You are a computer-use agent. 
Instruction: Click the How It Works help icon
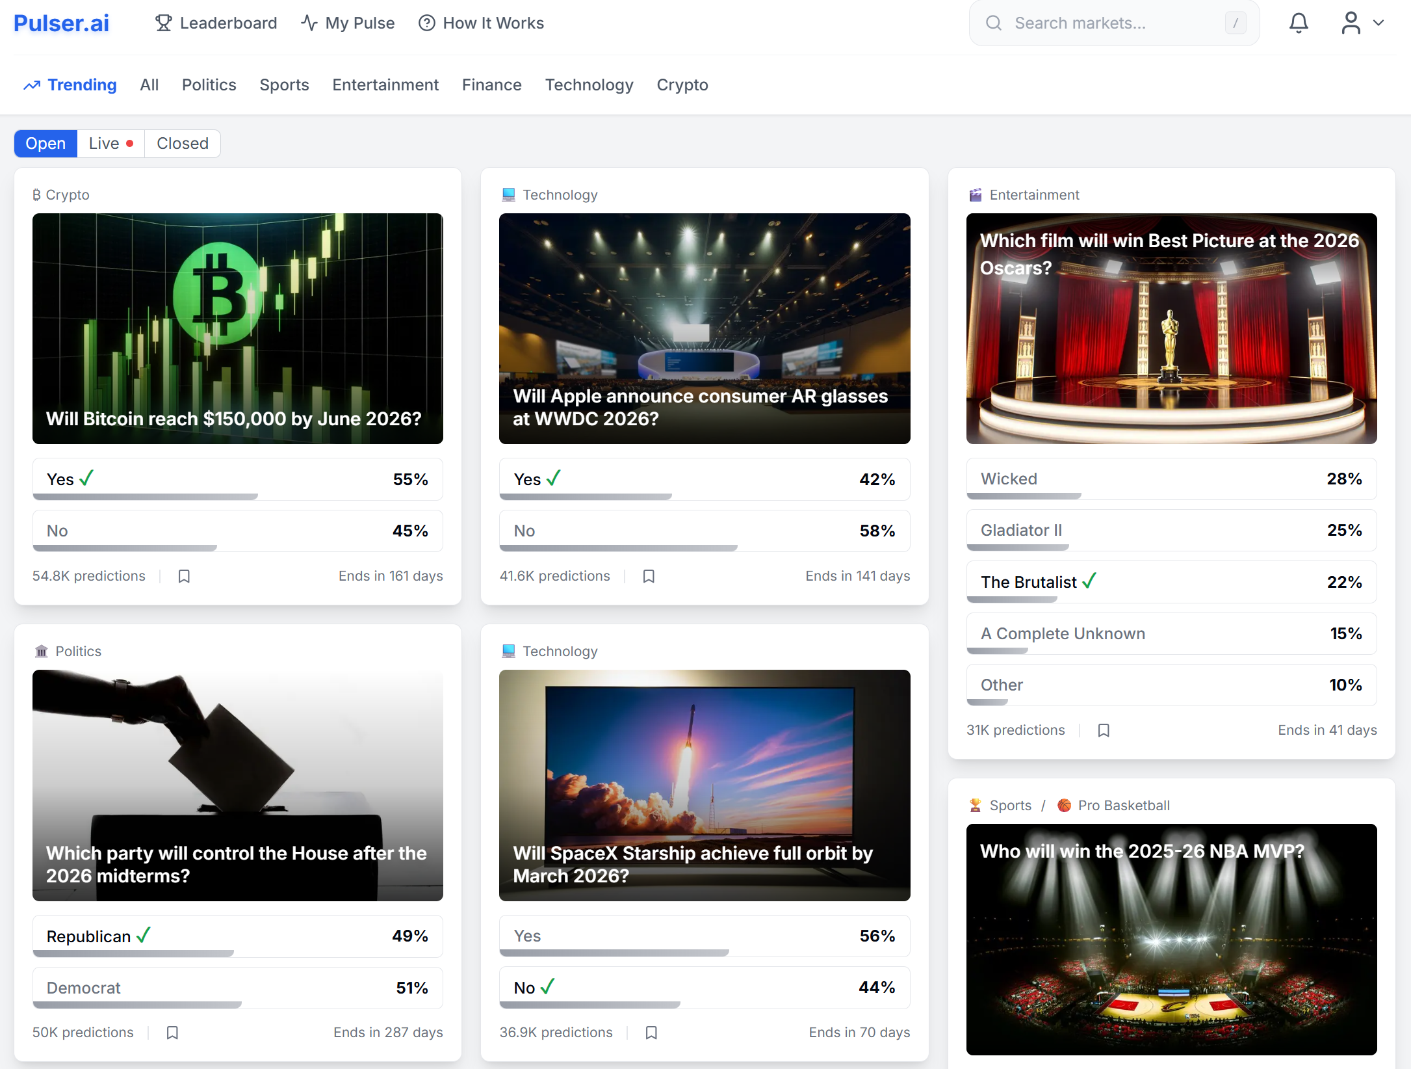click(x=426, y=23)
